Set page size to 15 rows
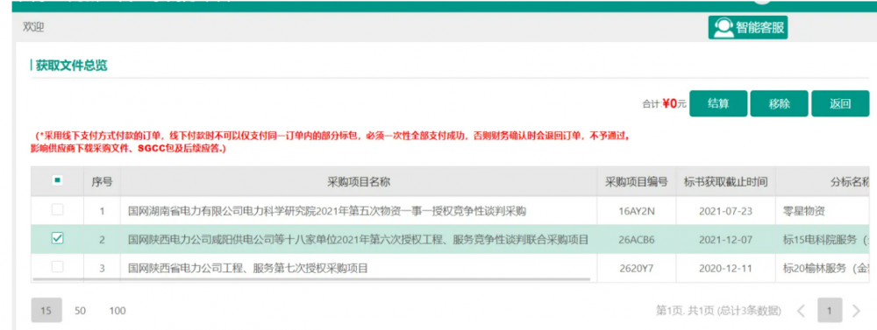Image resolution: width=877 pixels, height=330 pixels. (x=46, y=311)
